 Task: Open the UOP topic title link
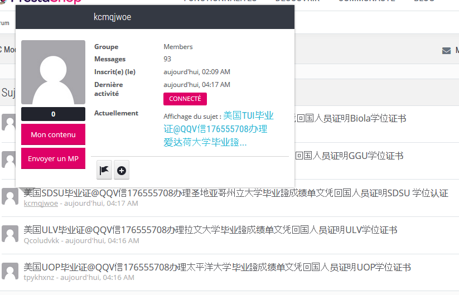[x=217, y=267]
